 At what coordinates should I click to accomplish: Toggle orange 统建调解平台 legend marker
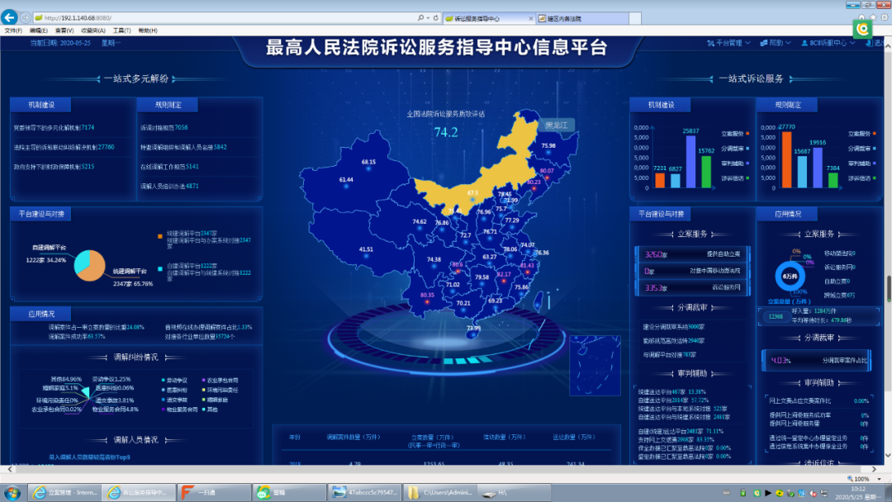tap(160, 236)
